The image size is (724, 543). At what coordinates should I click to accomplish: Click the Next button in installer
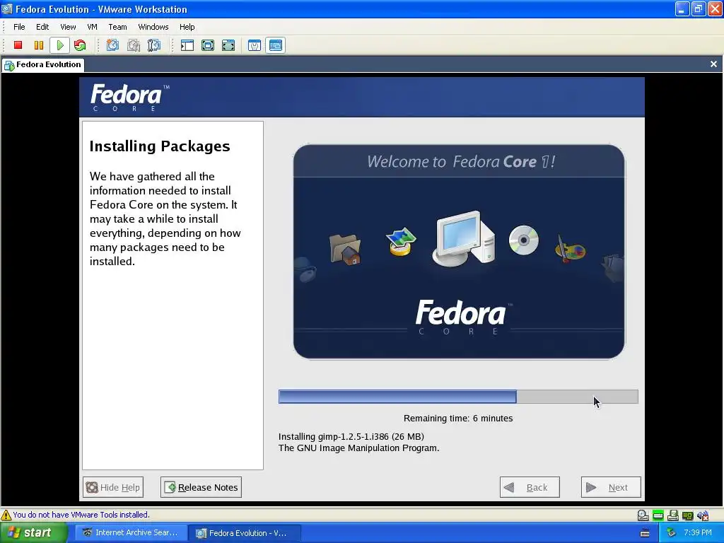click(611, 487)
